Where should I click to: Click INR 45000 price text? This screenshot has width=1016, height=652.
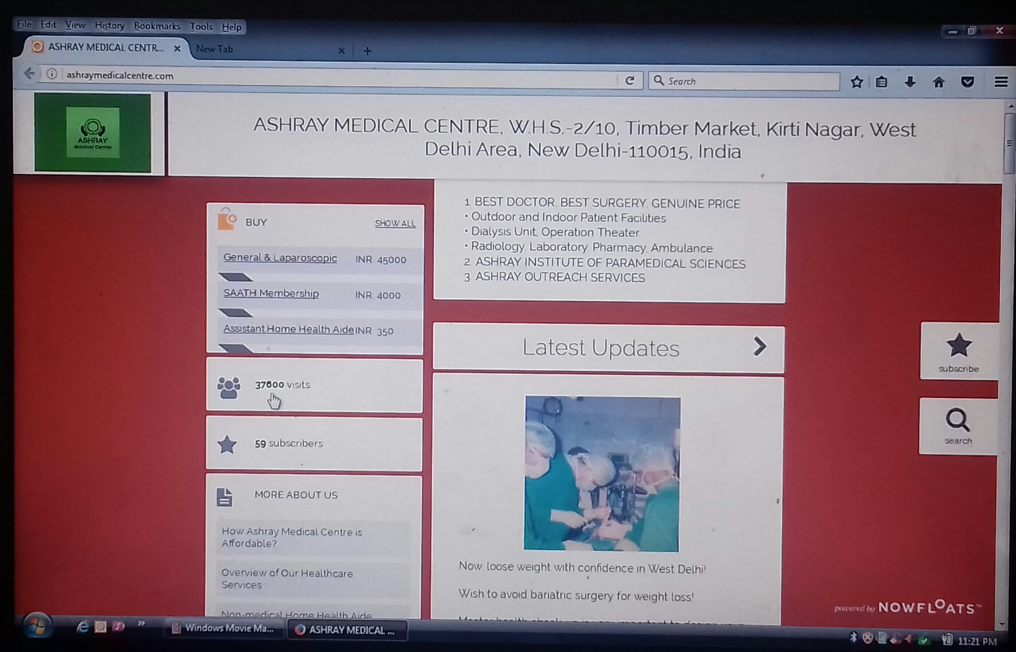381,260
